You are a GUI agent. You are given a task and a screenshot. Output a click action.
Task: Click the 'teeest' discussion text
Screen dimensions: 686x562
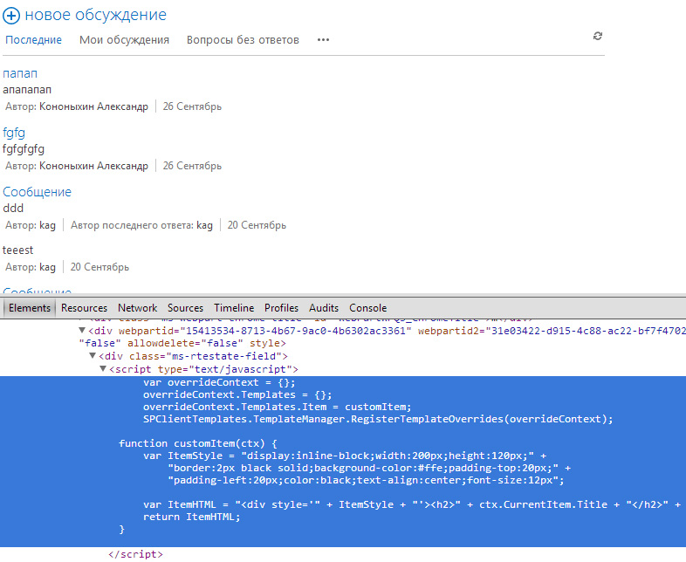click(18, 250)
